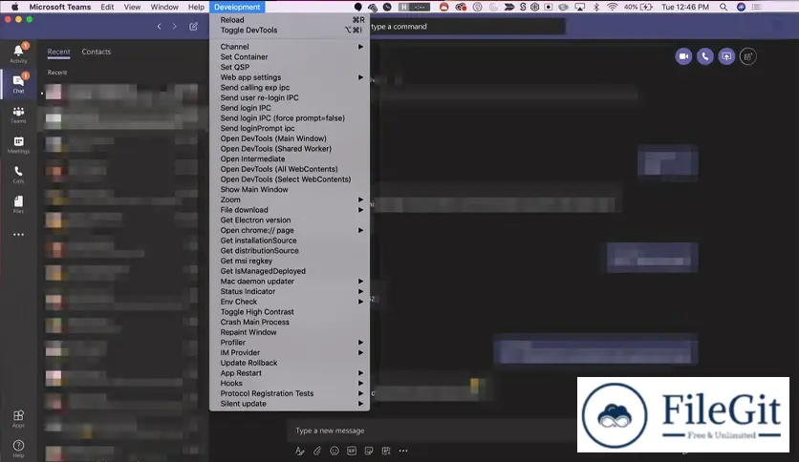Start a video call
Viewport: 799px width, 462px height.
(x=684, y=56)
